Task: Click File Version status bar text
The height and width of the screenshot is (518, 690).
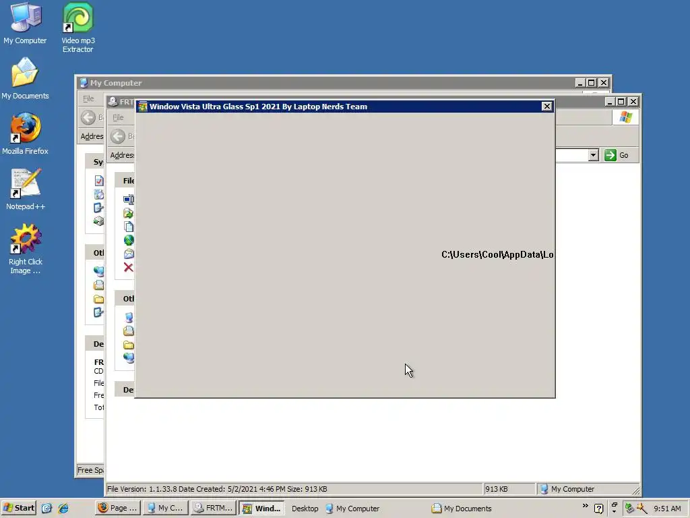Action: (x=217, y=489)
